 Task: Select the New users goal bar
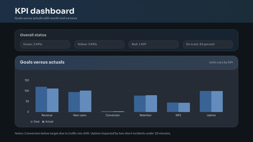[x=74, y=102]
